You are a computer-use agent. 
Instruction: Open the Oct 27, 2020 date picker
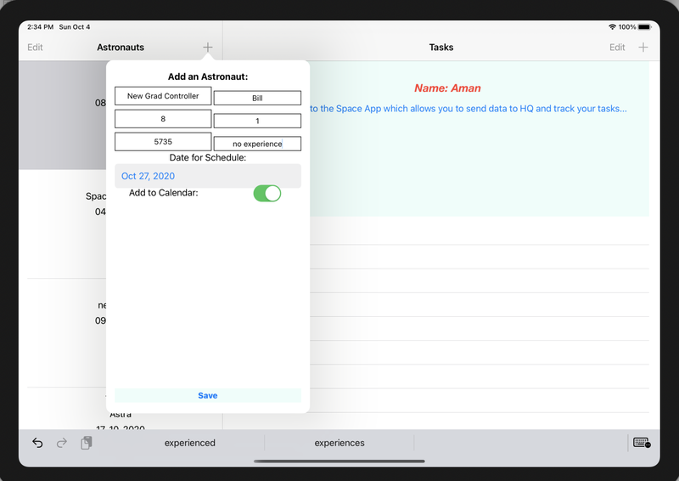point(208,176)
